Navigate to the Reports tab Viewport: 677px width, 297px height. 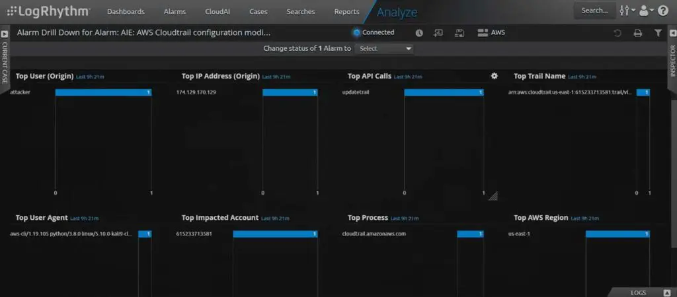click(x=346, y=12)
